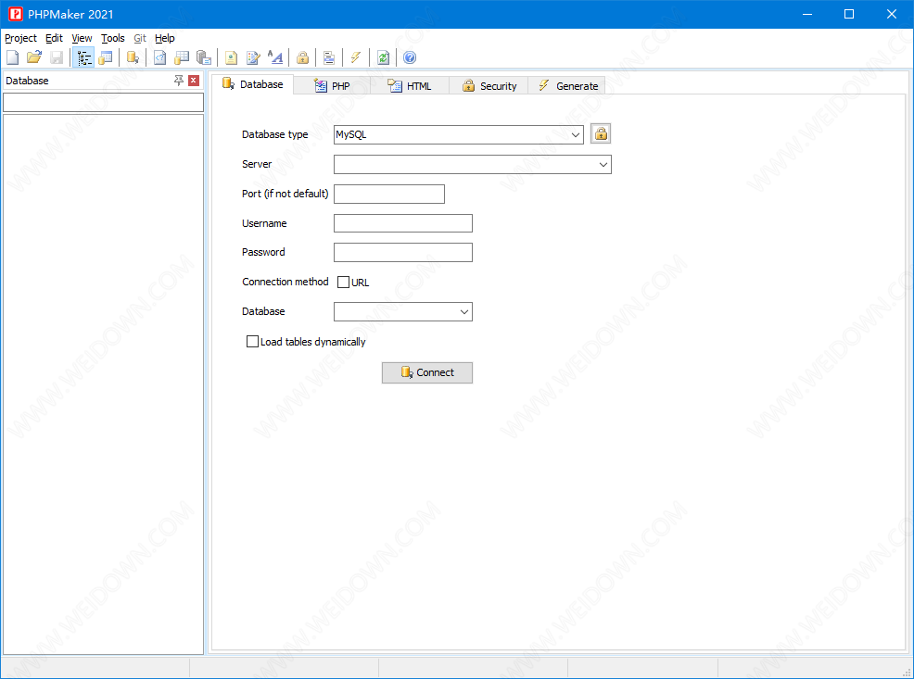914x679 pixels.
Task: Open an existing project folder icon
Action: tap(34, 57)
